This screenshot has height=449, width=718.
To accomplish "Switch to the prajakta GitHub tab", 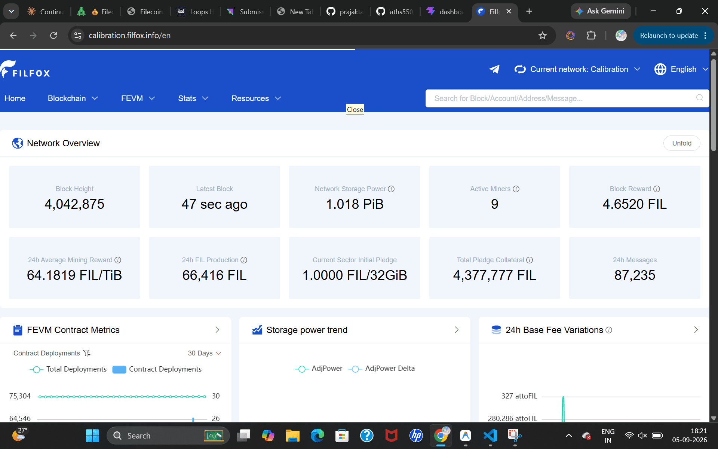I will point(346,12).
